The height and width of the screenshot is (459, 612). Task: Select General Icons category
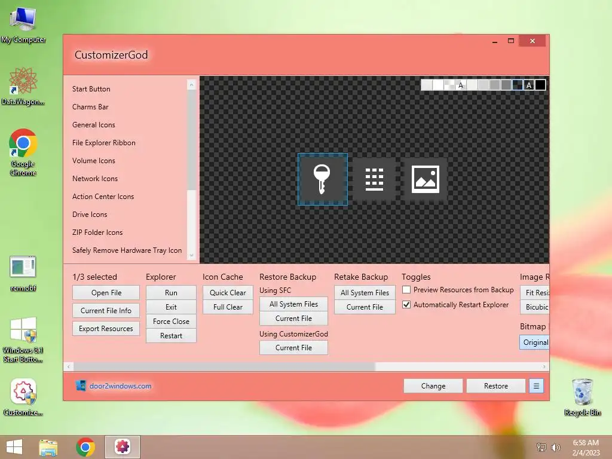click(x=94, y=125)
